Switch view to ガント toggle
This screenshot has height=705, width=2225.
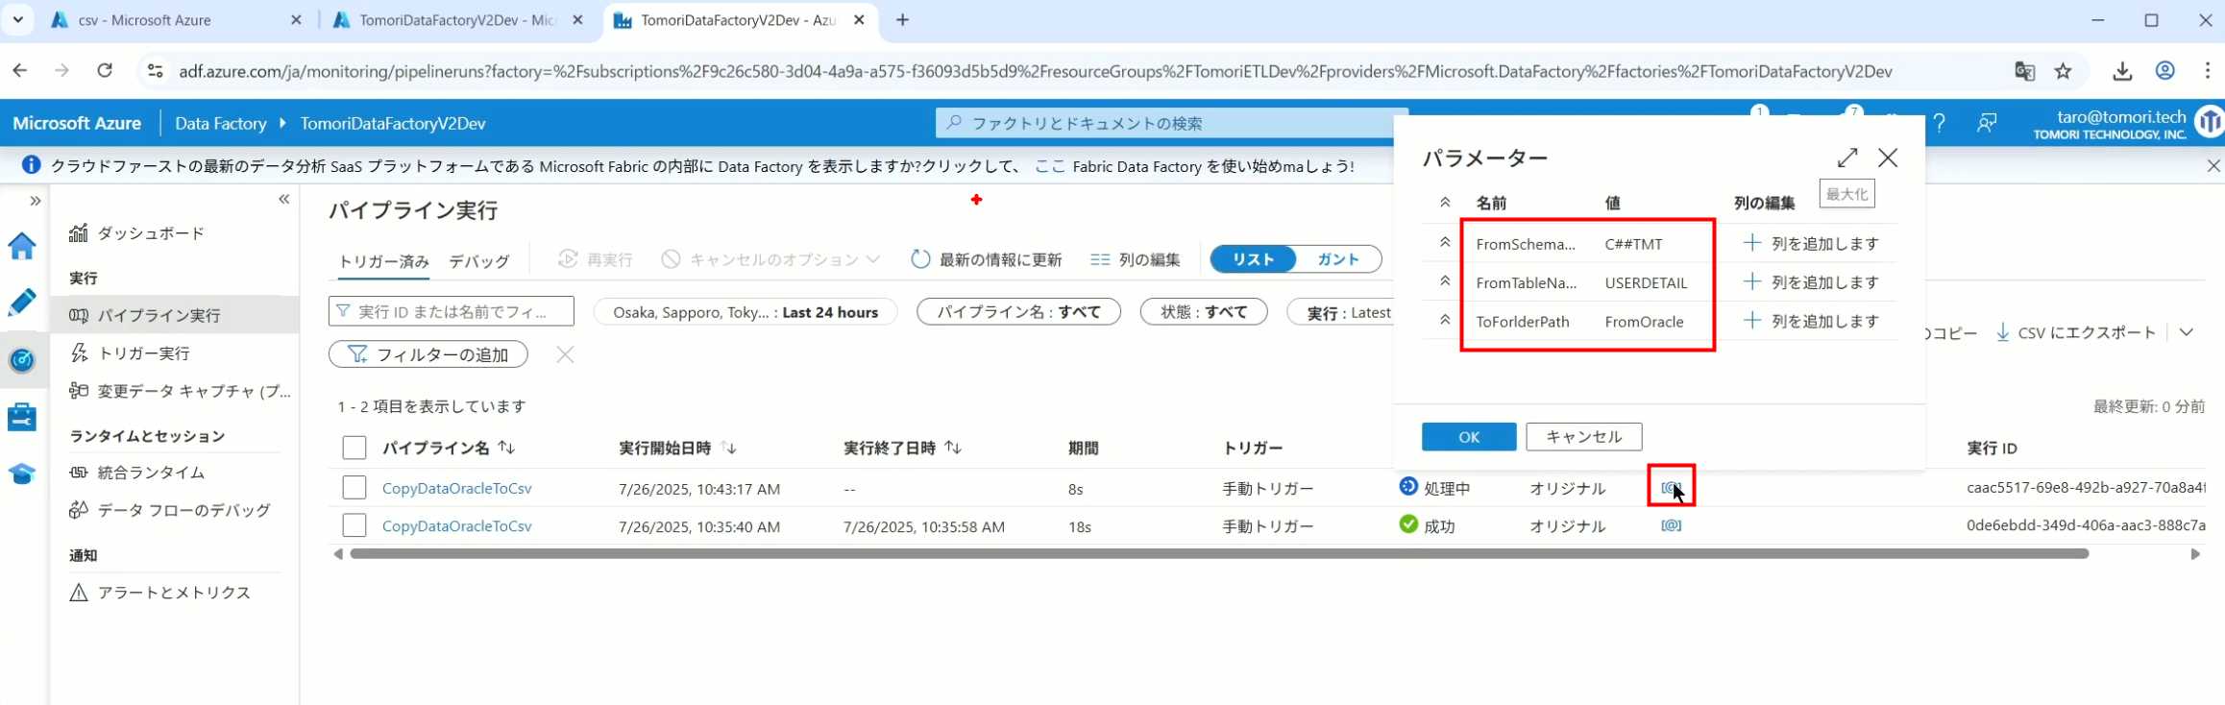(x=1337, y=259)
